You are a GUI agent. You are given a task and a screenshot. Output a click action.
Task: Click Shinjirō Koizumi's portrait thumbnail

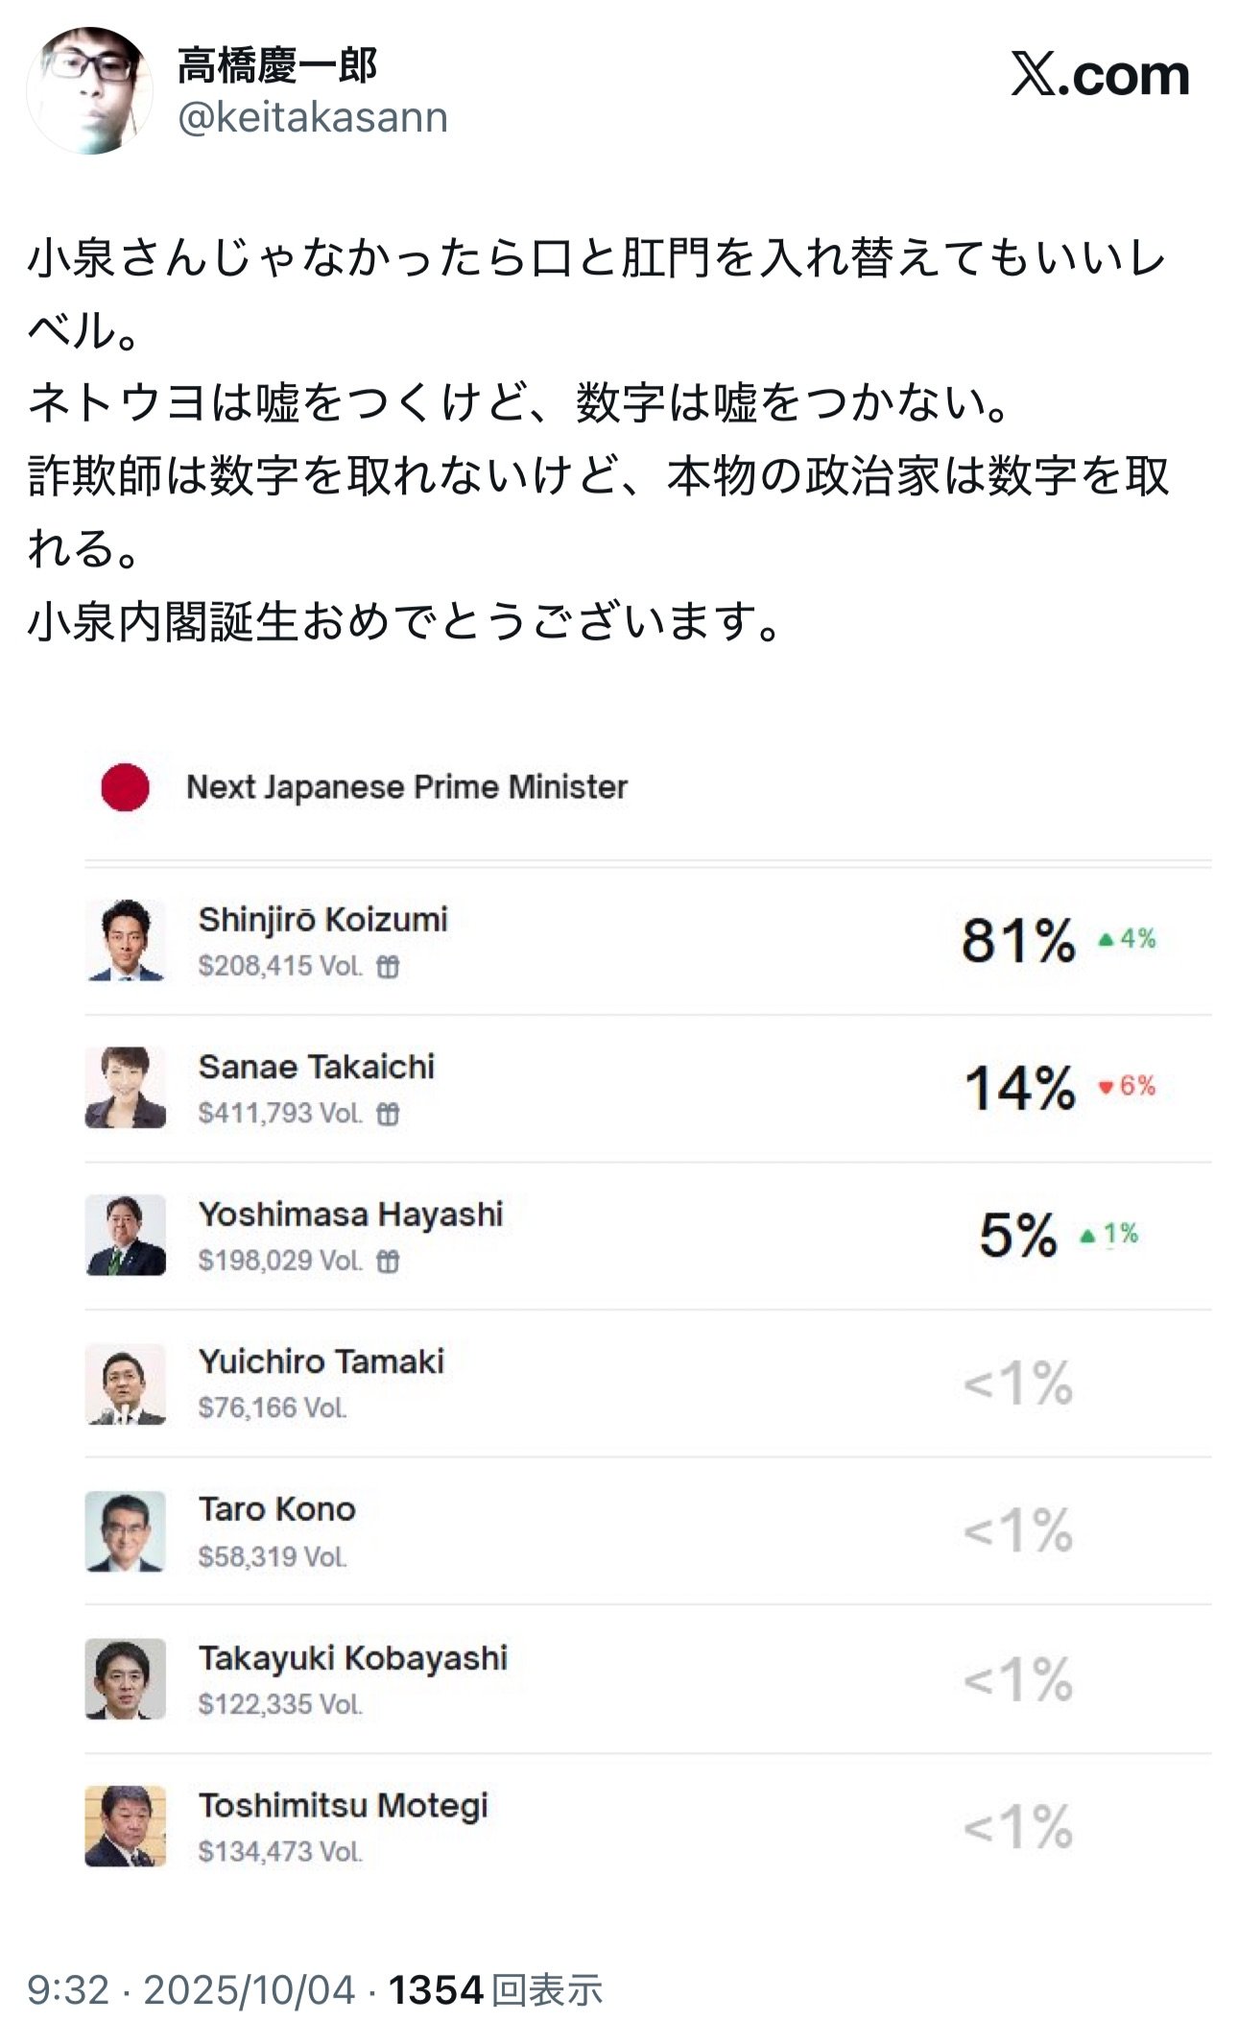(126, 939)
